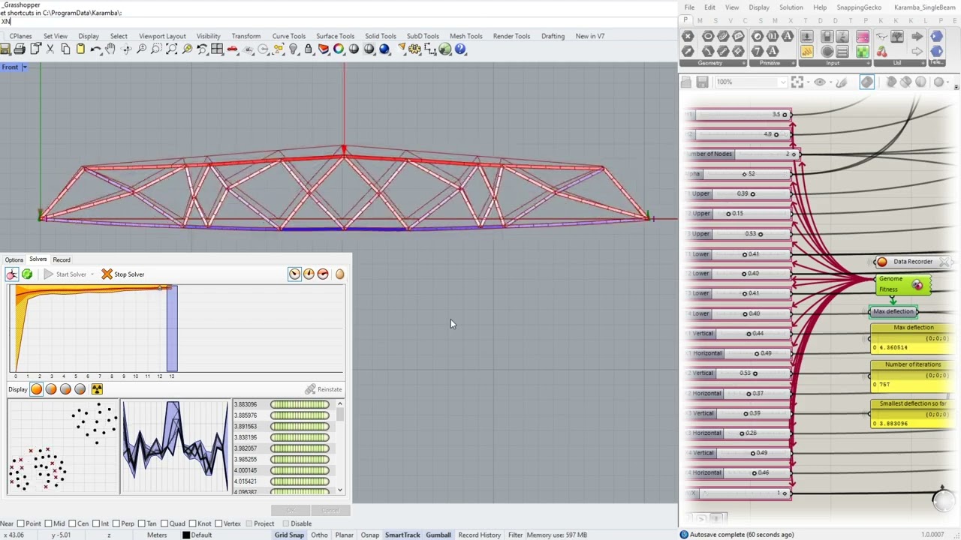Click the cherries icon in Util panel

tap(881, 52)
